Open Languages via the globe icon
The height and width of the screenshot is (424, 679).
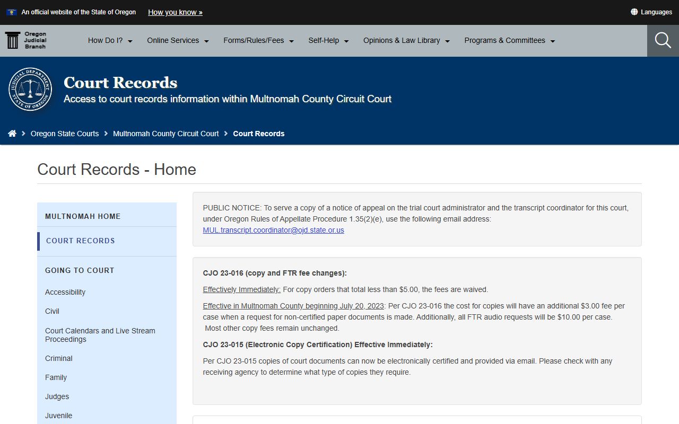(634, 12)
